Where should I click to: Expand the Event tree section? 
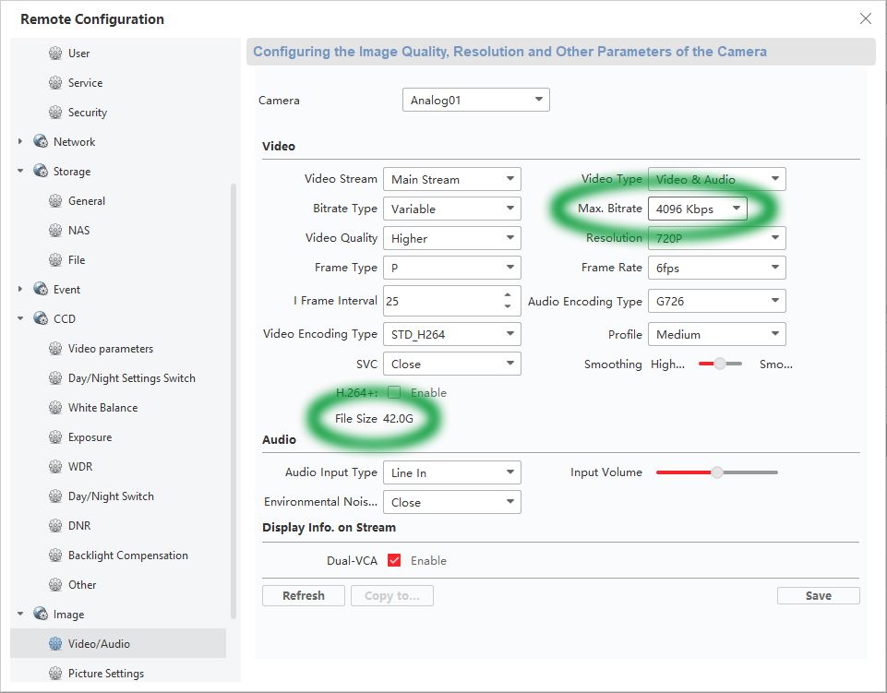point(20,290)
